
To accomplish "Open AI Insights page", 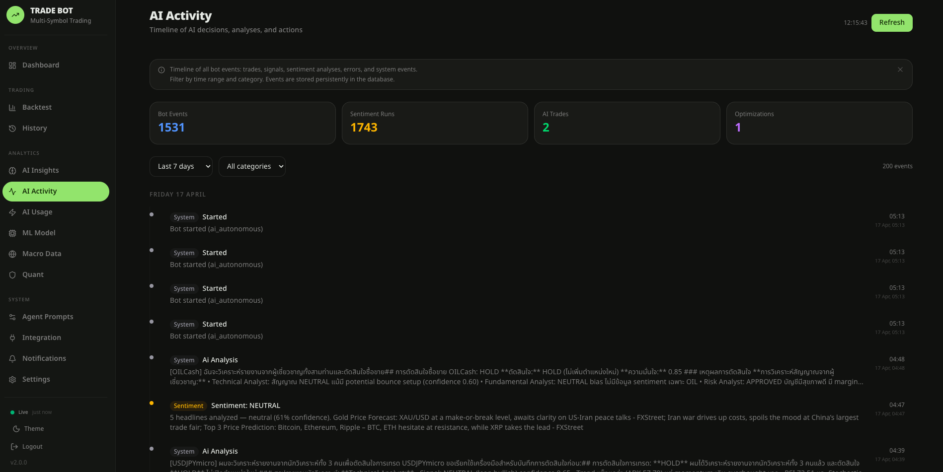I will [56, 171].
